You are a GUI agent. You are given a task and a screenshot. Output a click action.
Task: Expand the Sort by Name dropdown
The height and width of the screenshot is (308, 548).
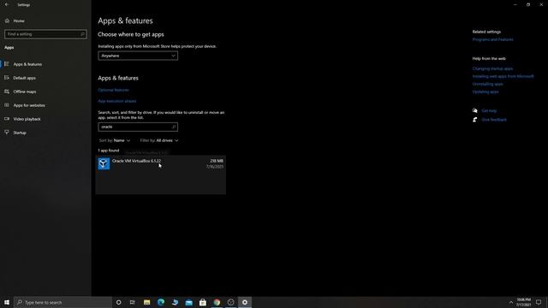point(115,140)
